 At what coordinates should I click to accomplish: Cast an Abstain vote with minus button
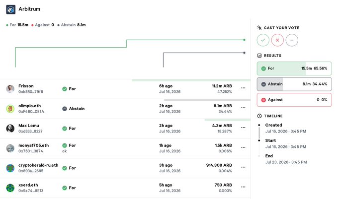click(292, 40)
